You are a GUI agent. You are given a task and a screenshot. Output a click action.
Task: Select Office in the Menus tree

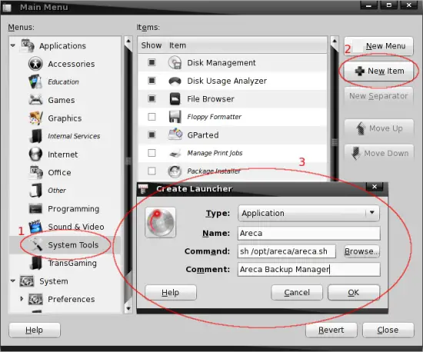tap(60, 172)
